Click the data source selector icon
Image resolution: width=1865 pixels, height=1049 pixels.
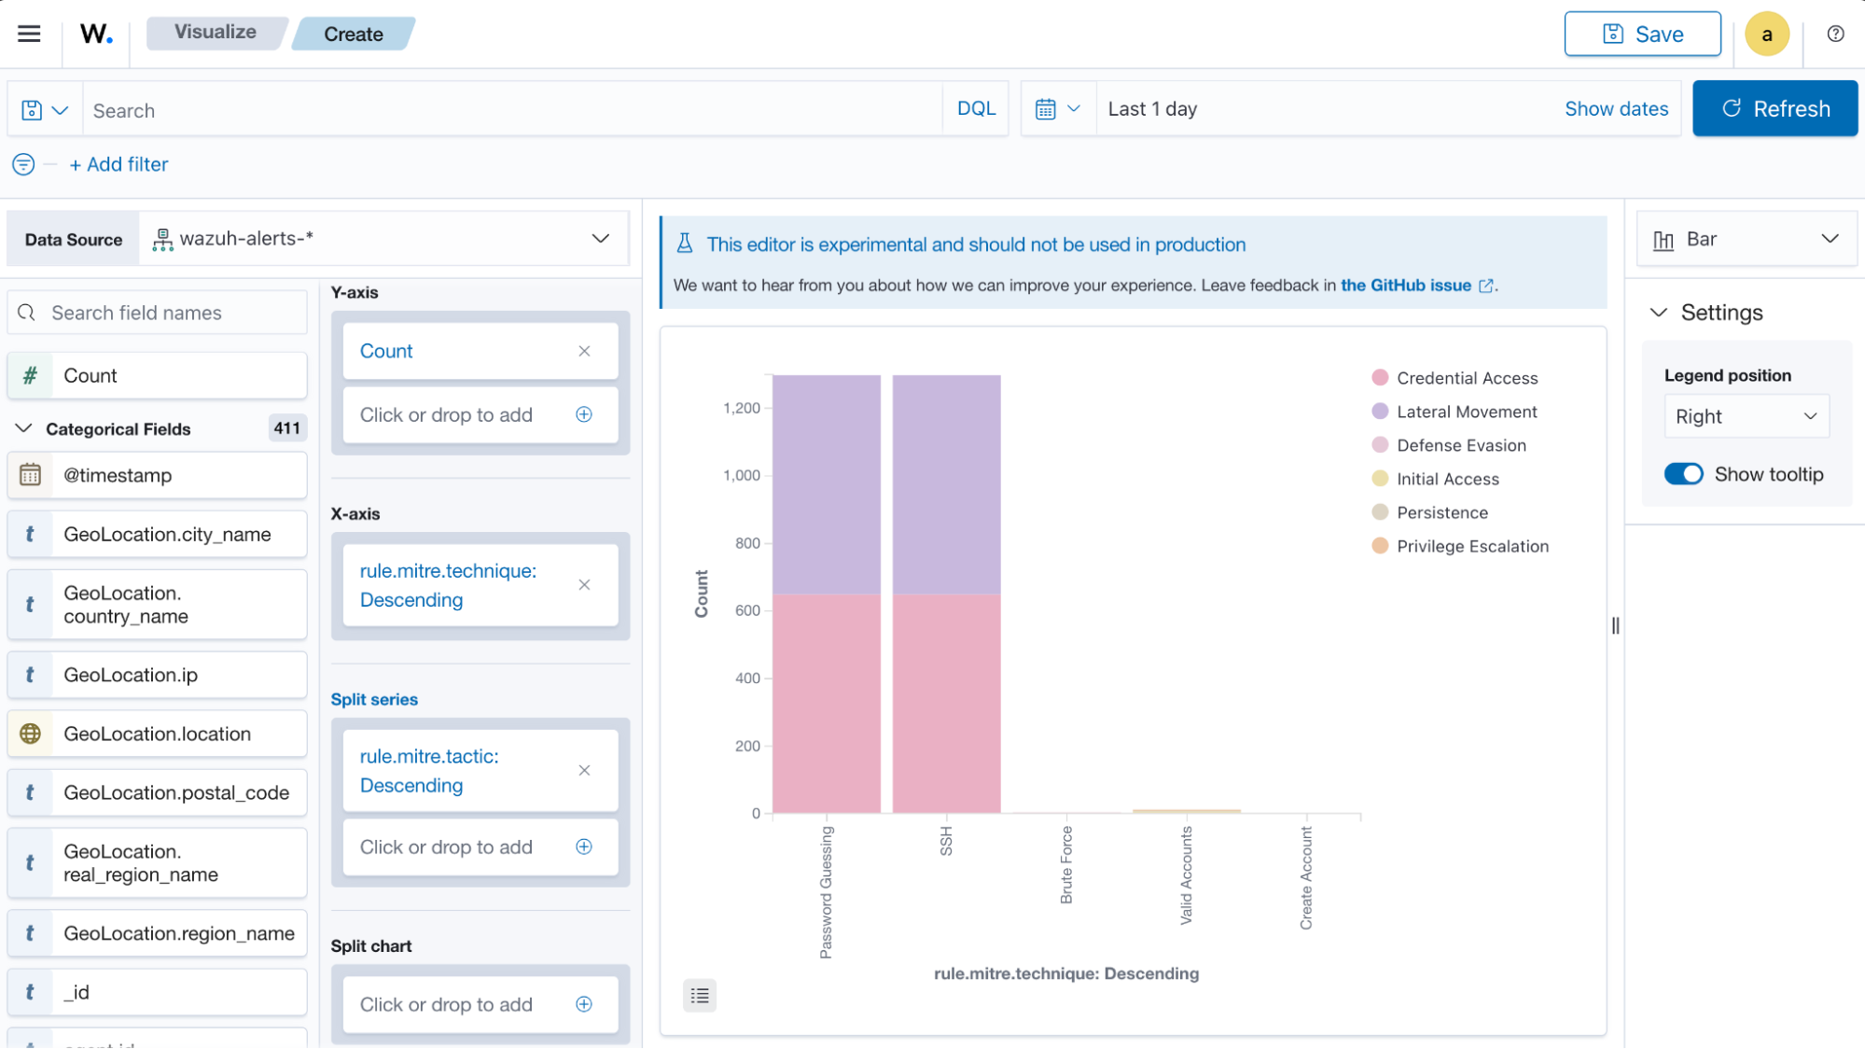(x=162, y=238)
